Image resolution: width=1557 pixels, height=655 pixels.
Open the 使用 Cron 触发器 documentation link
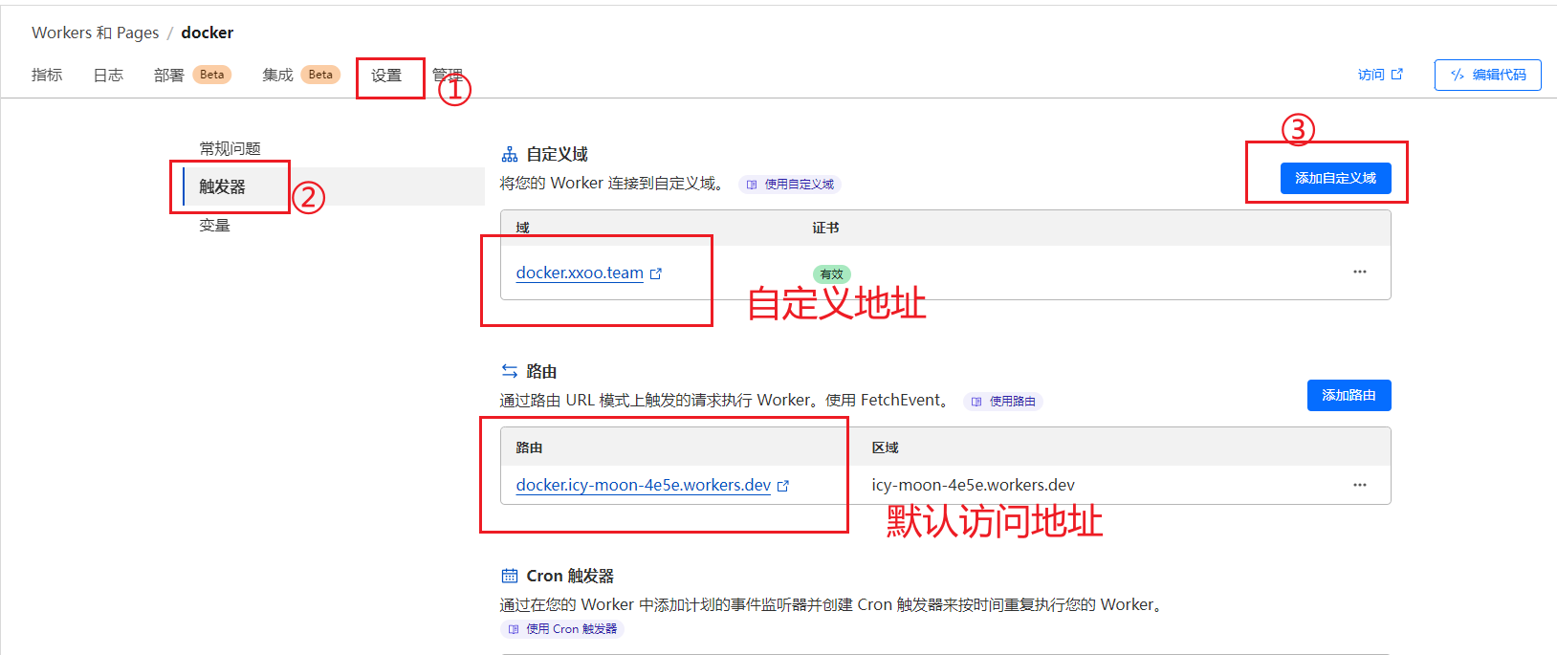coord(562,629)
